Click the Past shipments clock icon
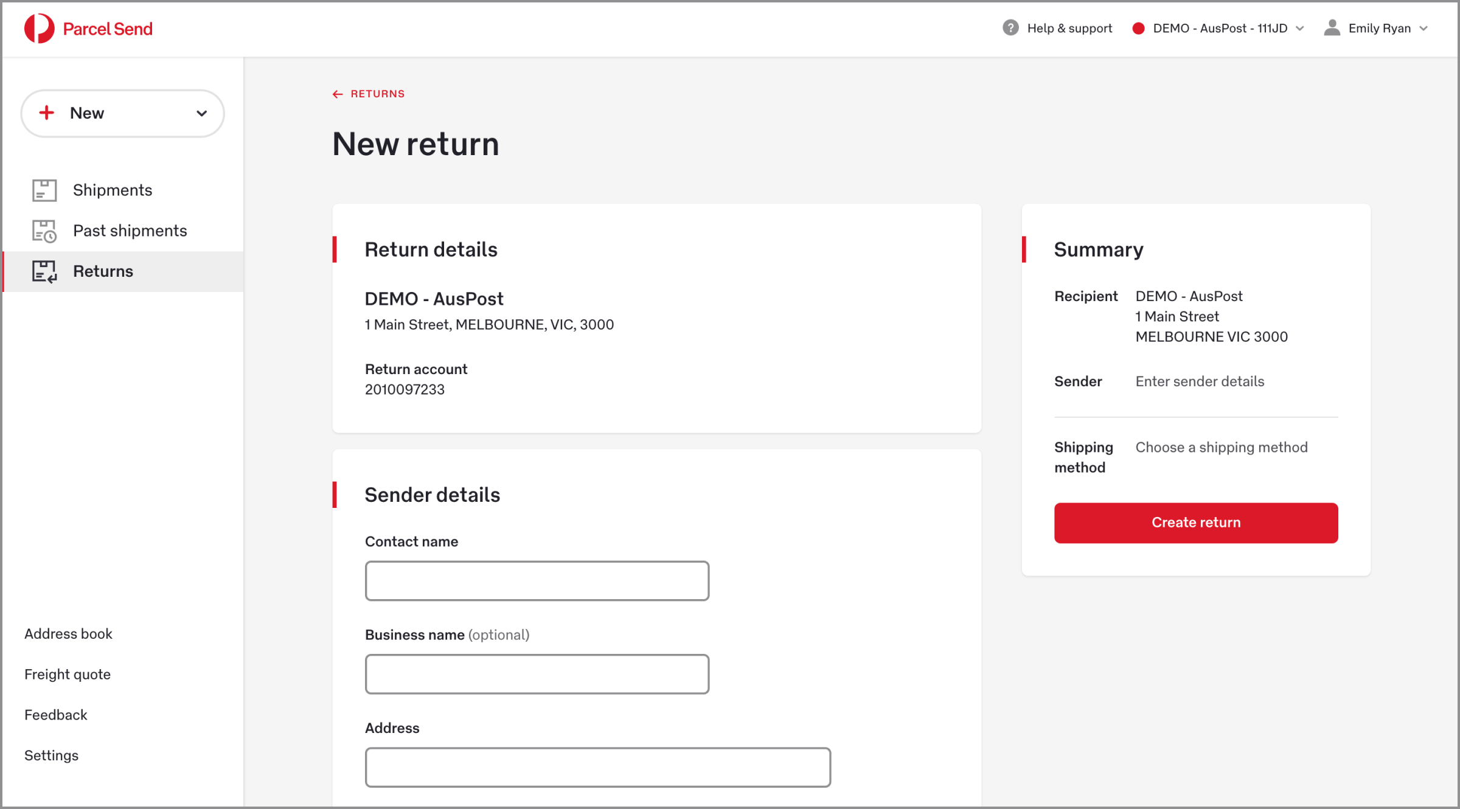This screenshot has height=809, width=1460. (44, 231)
